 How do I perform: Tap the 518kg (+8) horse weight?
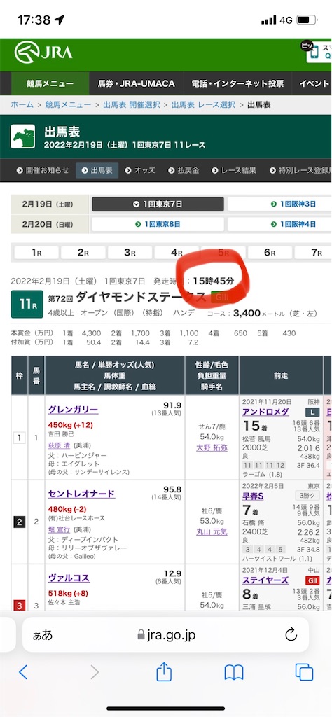coord(68,594)
